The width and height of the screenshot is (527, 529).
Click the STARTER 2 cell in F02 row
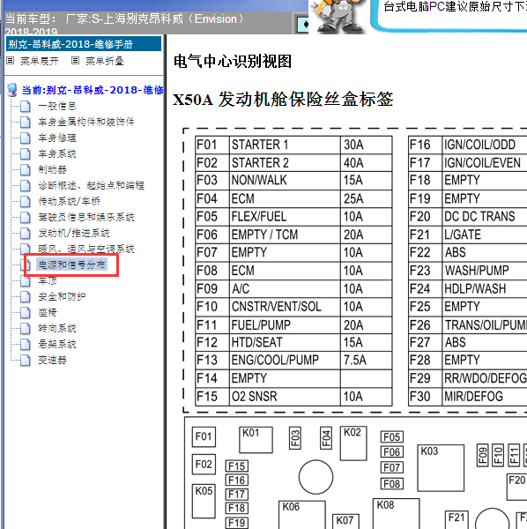pos(285,163)
